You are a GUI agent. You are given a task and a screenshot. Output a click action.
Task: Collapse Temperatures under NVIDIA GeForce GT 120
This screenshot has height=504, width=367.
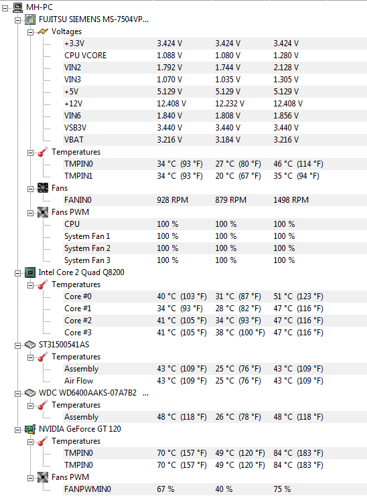pos(31,442)
